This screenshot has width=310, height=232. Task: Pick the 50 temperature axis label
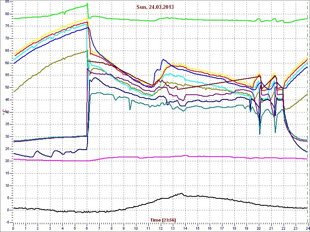(x=7, y=88)
